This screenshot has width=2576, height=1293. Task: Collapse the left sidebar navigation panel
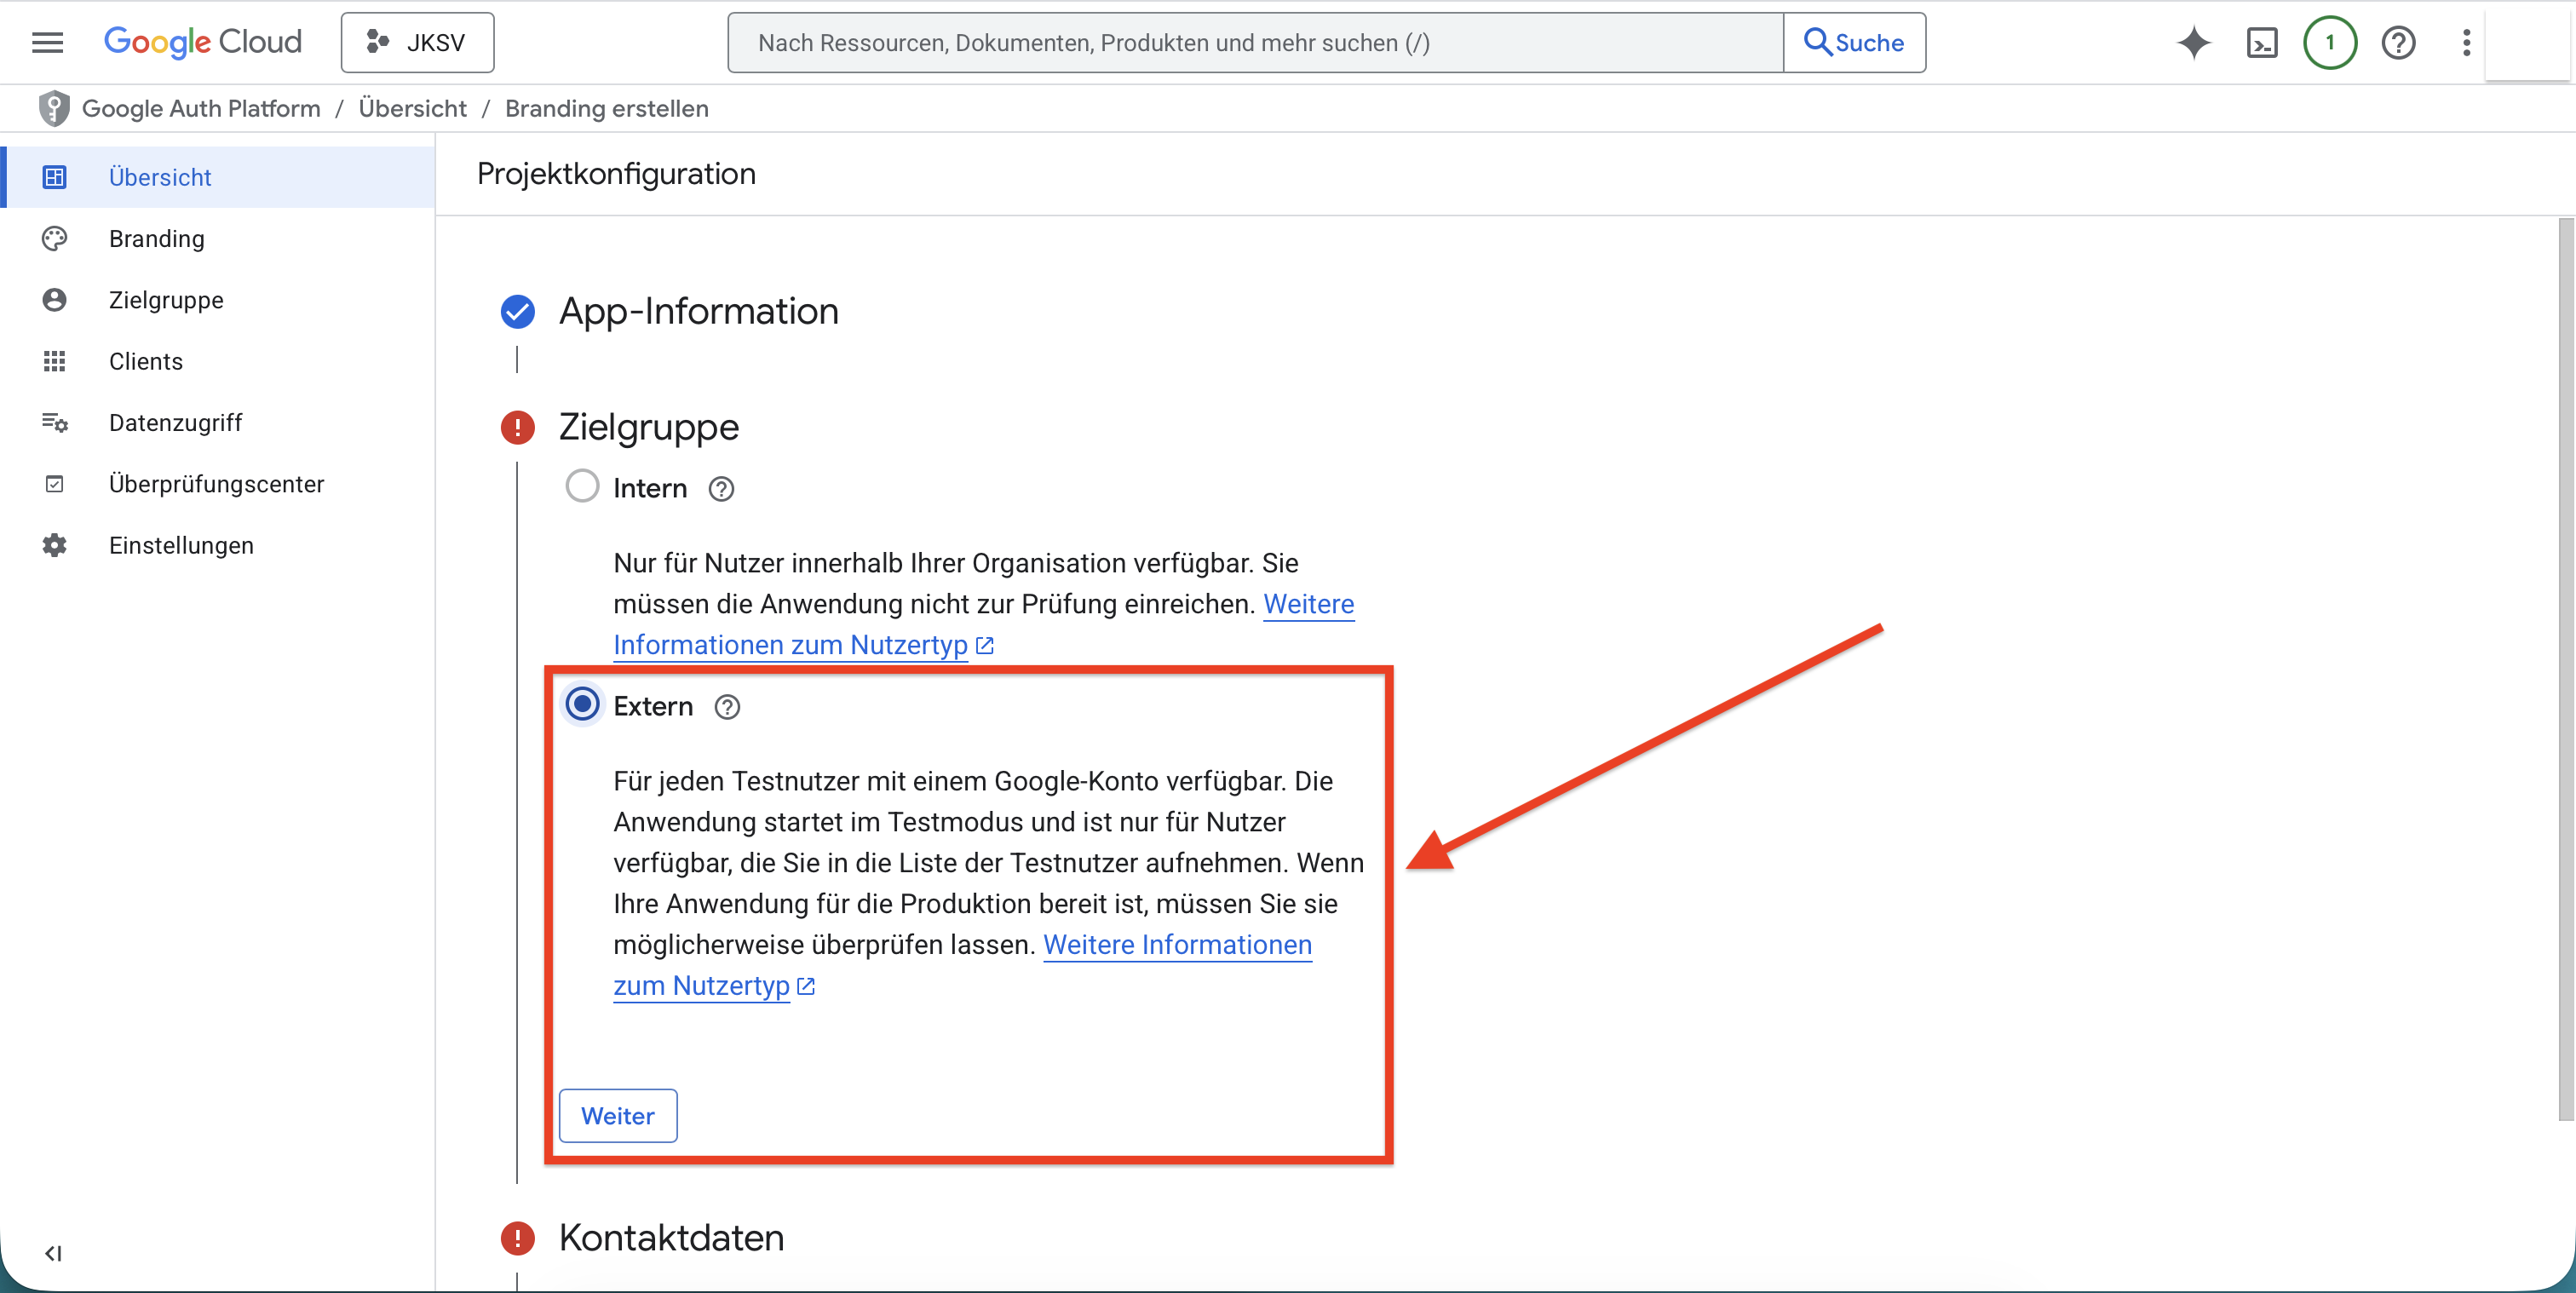click(53, 1253)
